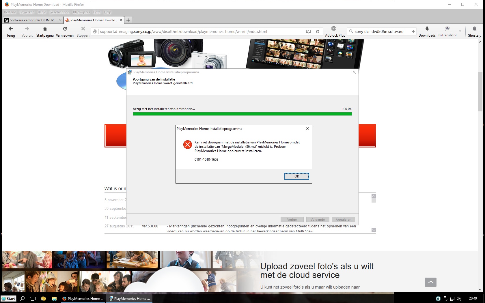Open the Start menu

tap(9, 298)
